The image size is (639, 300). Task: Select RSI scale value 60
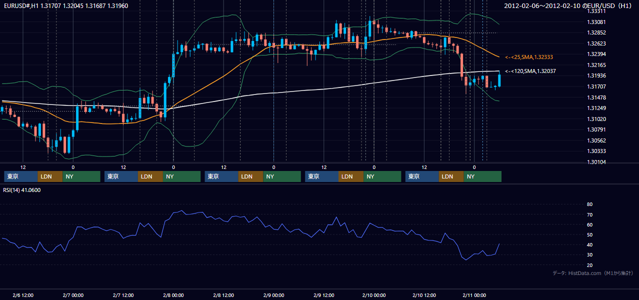click(589, 224)
